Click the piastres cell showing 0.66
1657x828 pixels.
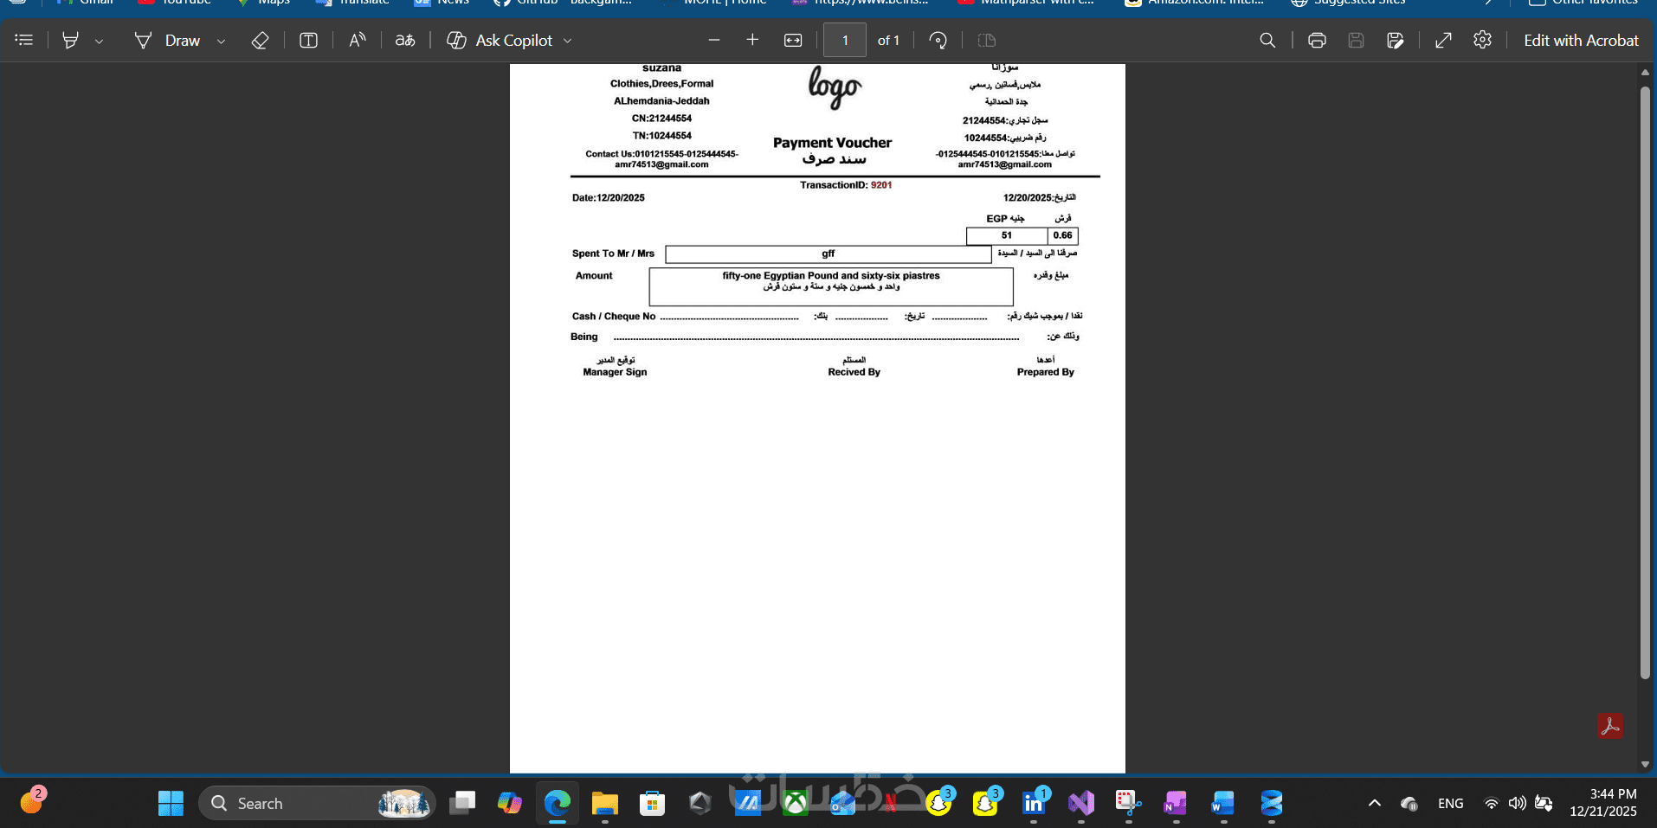click(1062, 235)
